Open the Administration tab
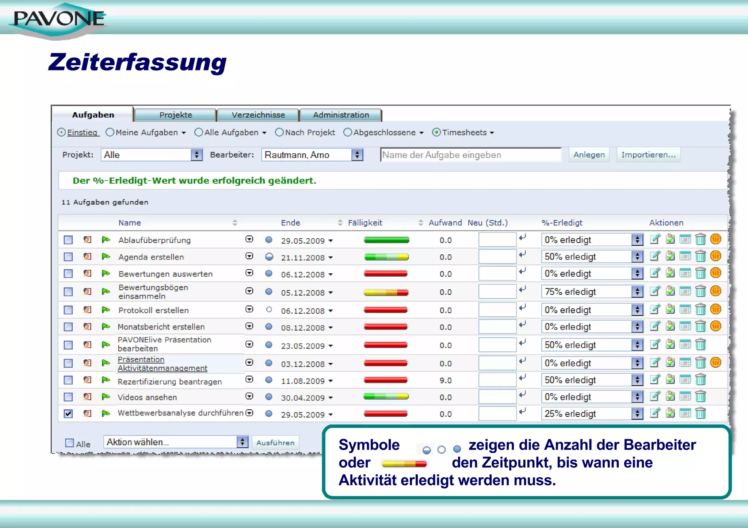 coord(341,115)
